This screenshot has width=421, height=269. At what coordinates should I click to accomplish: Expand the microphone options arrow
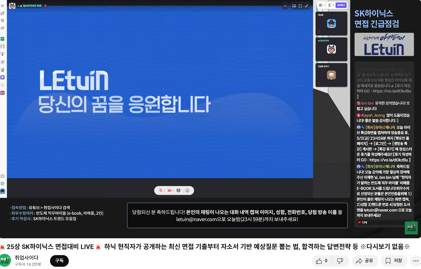click(x=164, y=190)
